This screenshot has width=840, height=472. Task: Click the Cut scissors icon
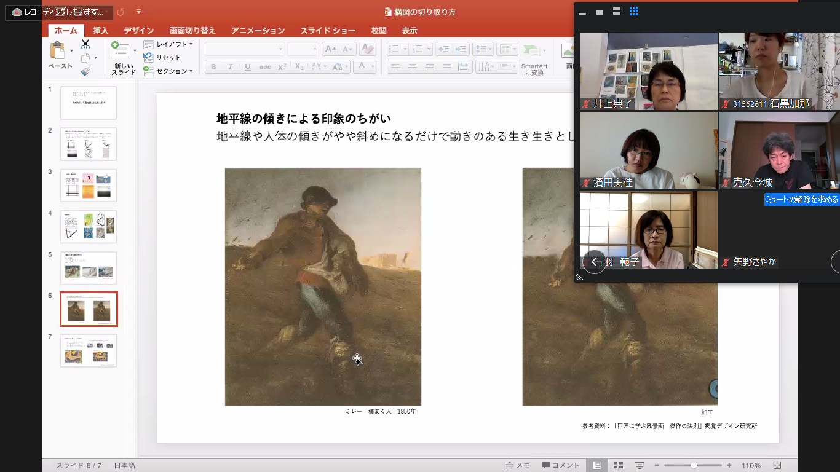[85, 44]
